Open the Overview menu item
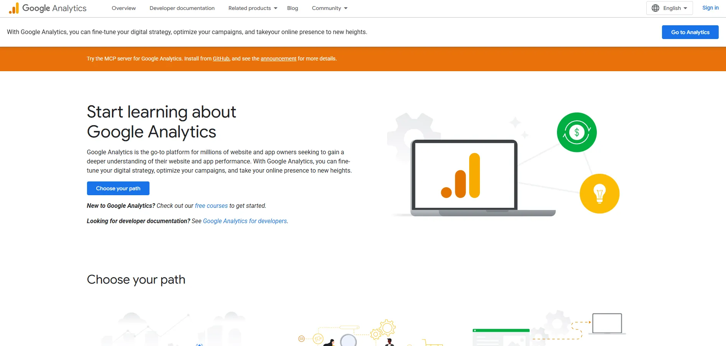The height and width of the screenshot is (346, 726). 123,8
